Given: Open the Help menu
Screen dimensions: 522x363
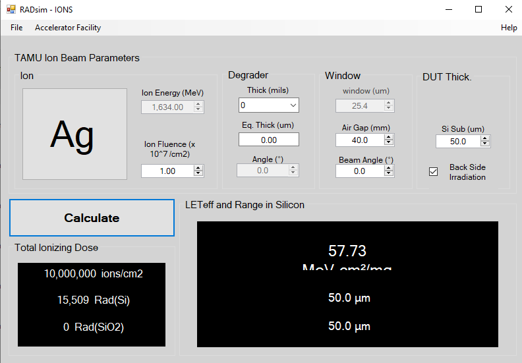Looking at the screenshot, I should (x=509, y=28).
